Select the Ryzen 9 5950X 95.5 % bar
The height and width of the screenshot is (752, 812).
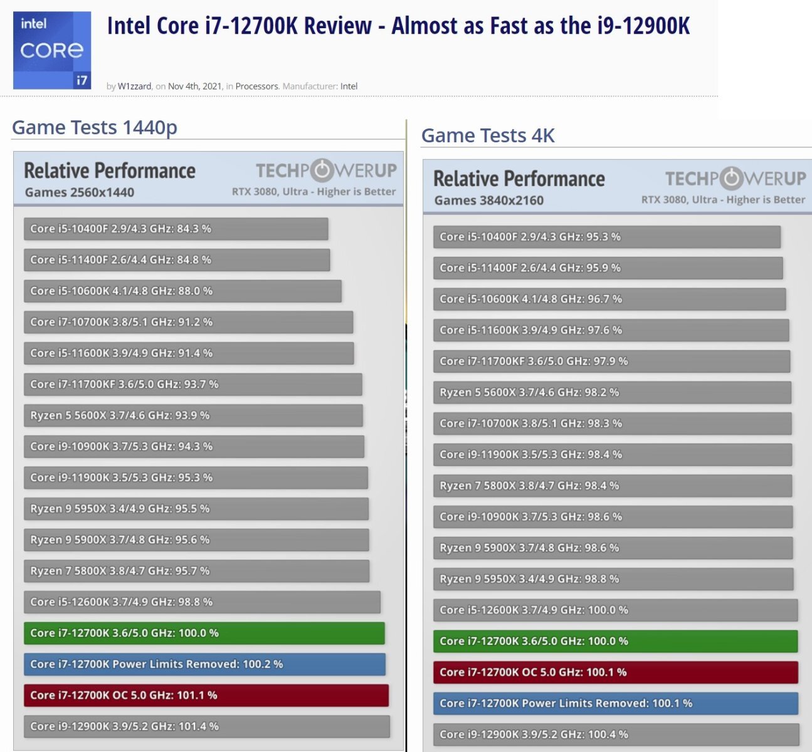coord(196,509)
